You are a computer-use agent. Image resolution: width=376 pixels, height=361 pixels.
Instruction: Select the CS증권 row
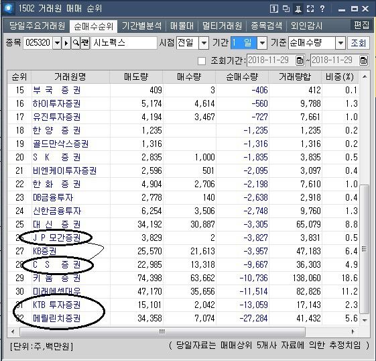pyautogui.click(x=183, y=265)
